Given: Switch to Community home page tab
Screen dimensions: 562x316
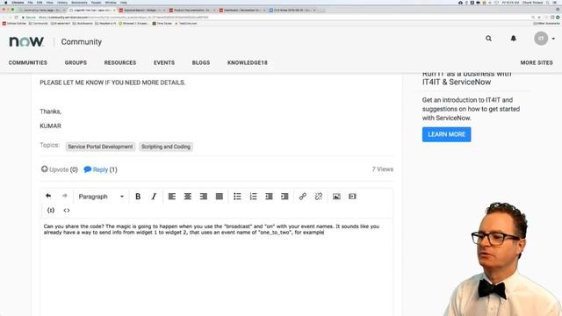Looking at the screenshot, I should [41, 10].
